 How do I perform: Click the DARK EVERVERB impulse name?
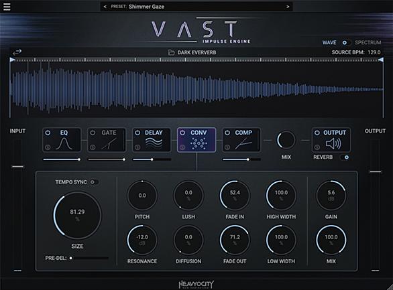tap(196, 52)
